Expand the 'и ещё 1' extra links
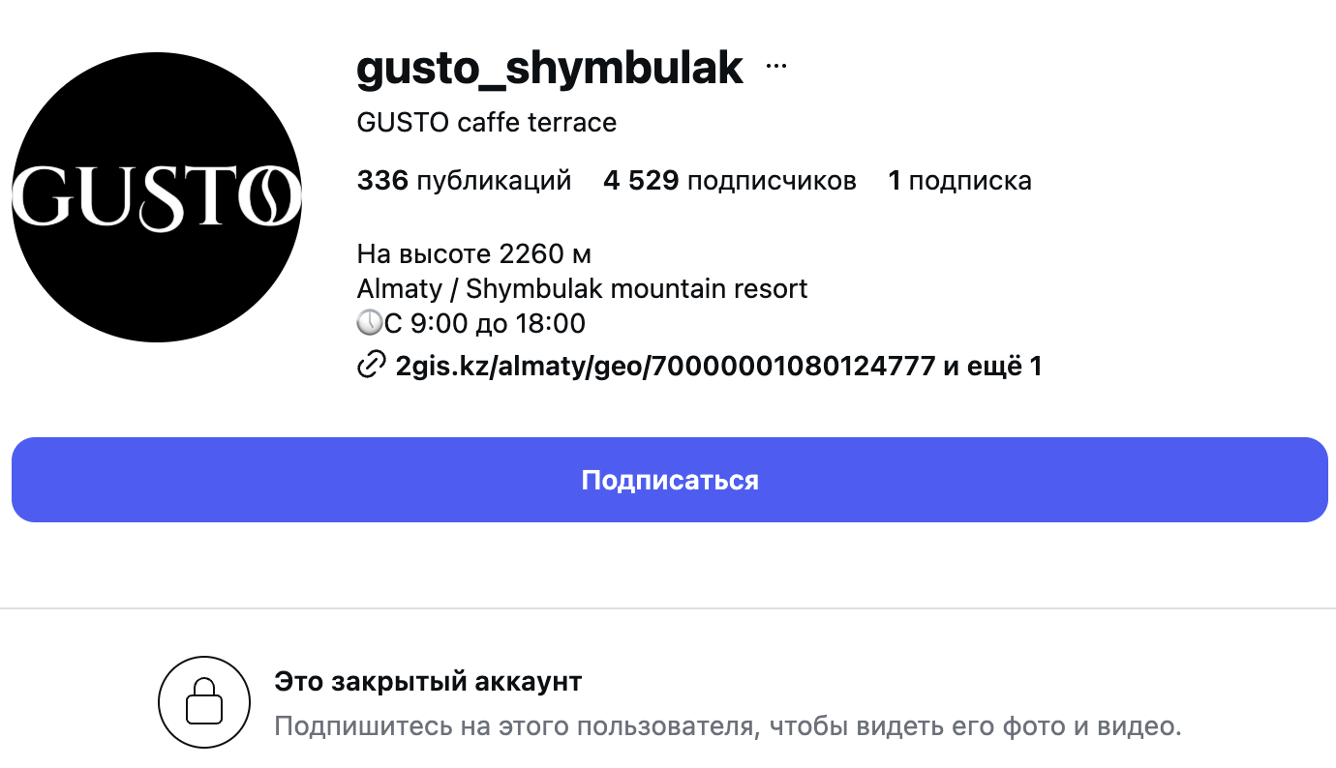This screenshot has width=1336, height=768. click(x=992, y=367)
